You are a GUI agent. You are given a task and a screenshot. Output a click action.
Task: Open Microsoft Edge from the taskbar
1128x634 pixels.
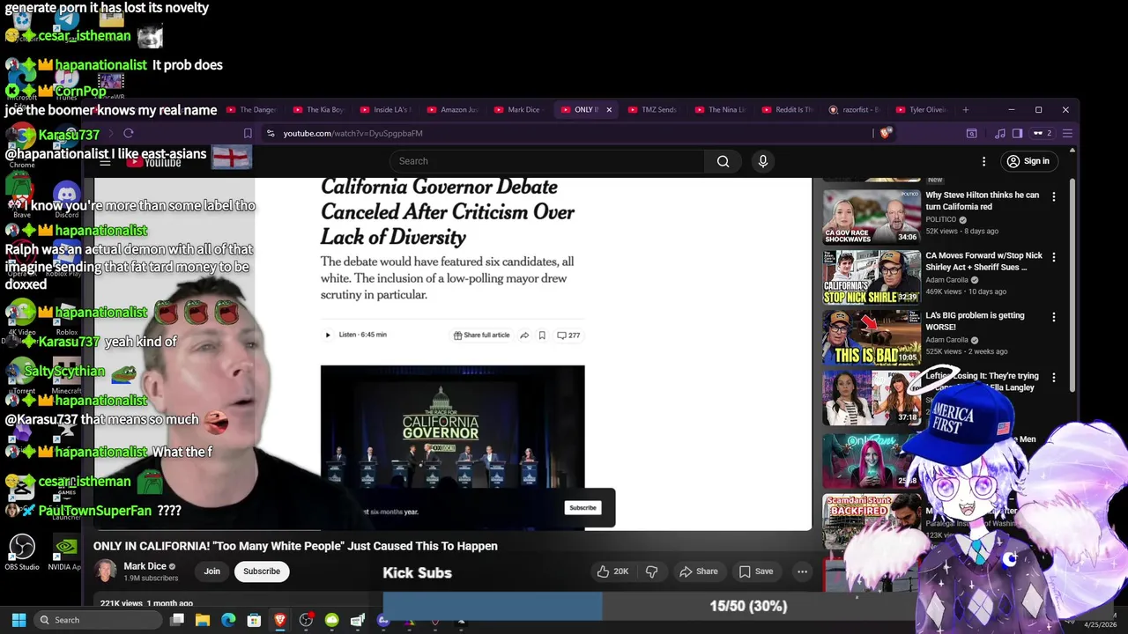pyautogui.click(x=228, y=620)
